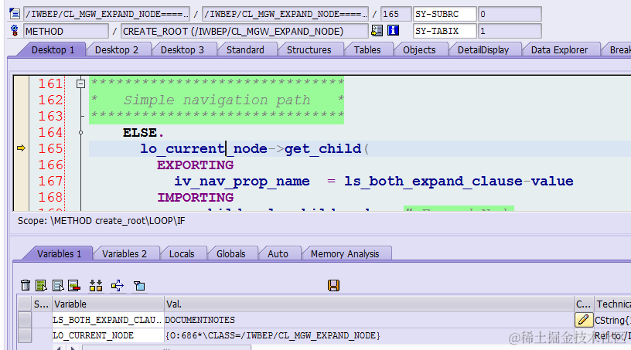The width and height of the screenshot is (631, 350).
Task: Click the navigate-to-source icon beside method name
Action: click(377, 31)
